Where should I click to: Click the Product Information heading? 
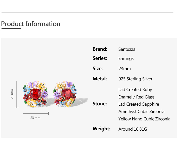tap(31, 24)
